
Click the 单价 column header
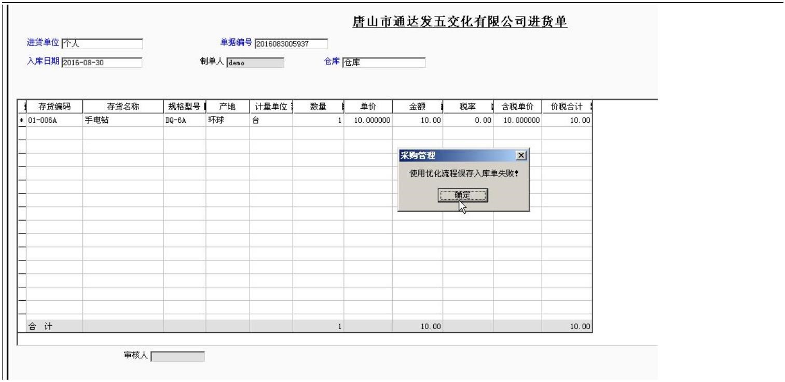[x=367, y=104]
